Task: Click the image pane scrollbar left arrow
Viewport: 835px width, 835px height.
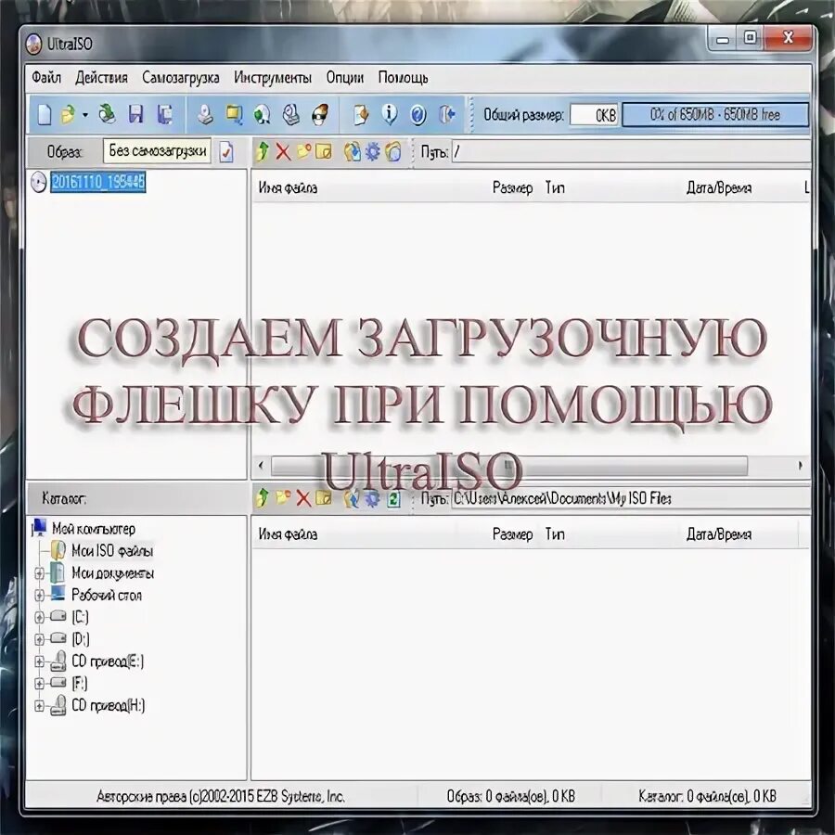Action: [261, 466]
